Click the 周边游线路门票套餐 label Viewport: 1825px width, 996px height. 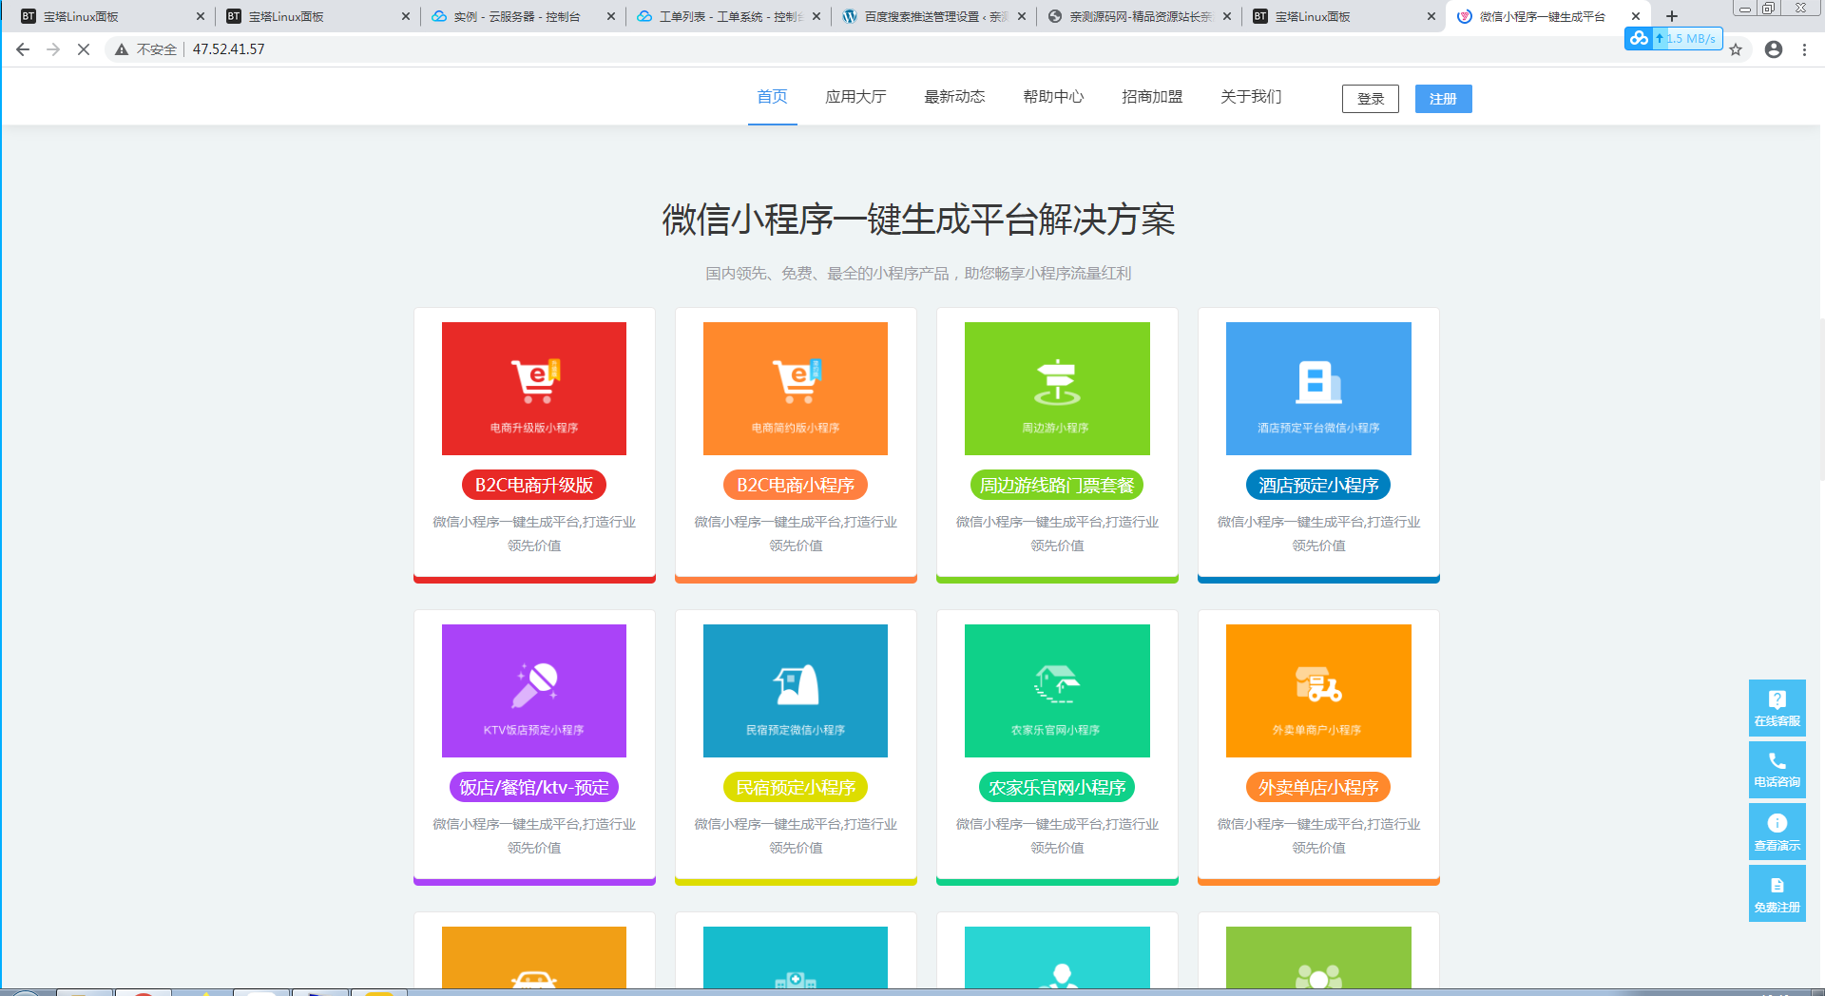pyautogui.click(x=1057, y=486)
